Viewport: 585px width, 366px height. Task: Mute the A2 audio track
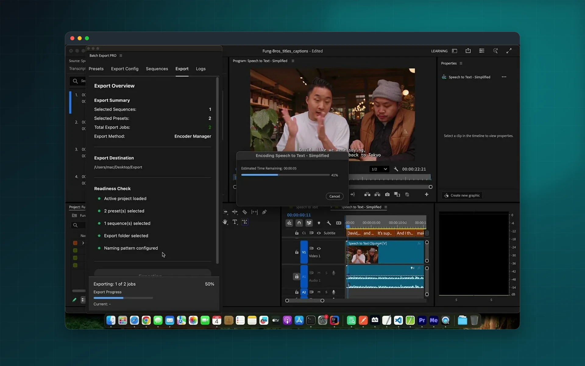(x=319, y=292)
